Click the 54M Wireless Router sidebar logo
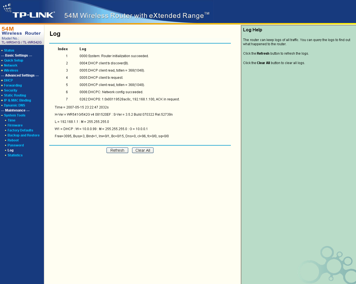This screenshot has height=284, width=356. click(21, 31)
